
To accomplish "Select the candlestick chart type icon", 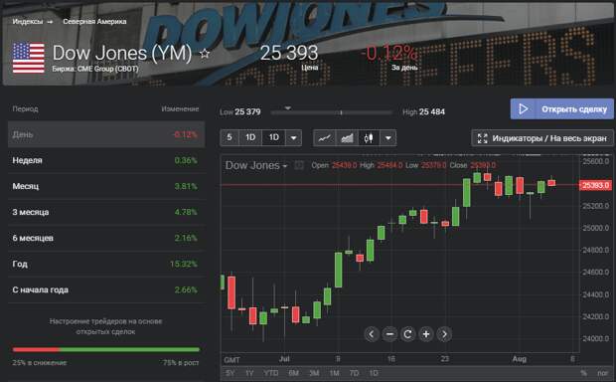I will click(x=369, y=138).
